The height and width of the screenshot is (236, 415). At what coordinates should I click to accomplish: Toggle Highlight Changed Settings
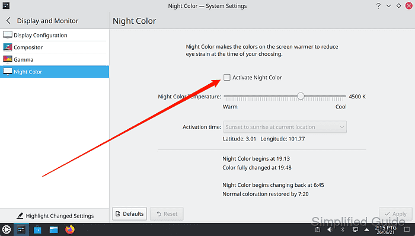(x=55, y=216)
